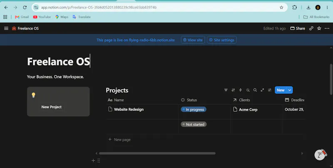Search the Projects database
The image size is (333, 168).
[255, 90]
